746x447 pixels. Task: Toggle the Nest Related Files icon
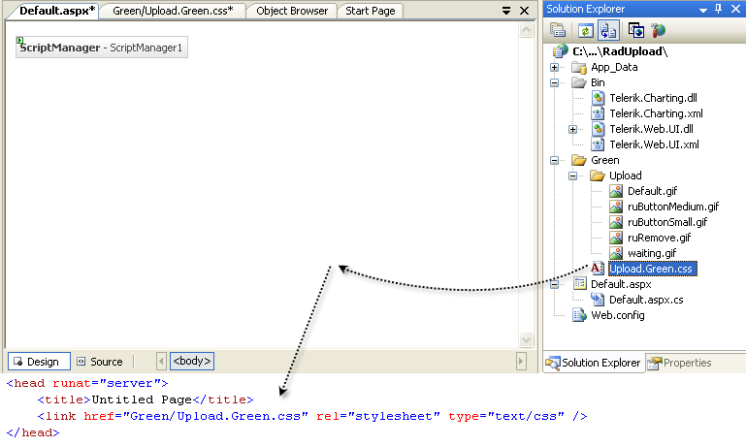(x=607, y=30)
